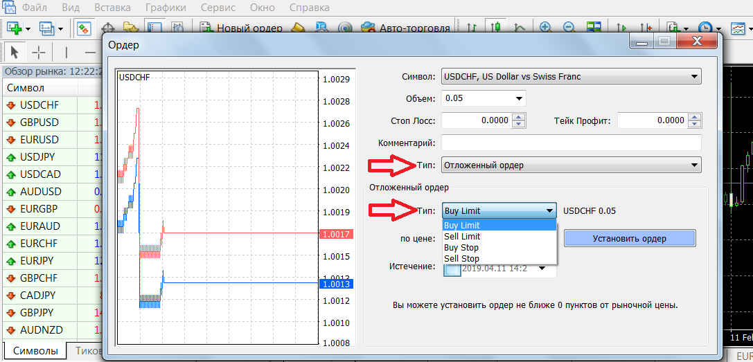The height and width of the screenshot is (362, 753).
Task: Click the Zoom In magnifier icon
Action: (x=546, y=28)
